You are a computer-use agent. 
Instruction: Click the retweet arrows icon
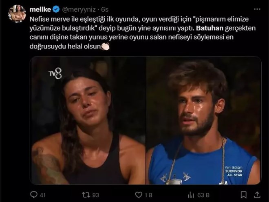coord(86,195)
